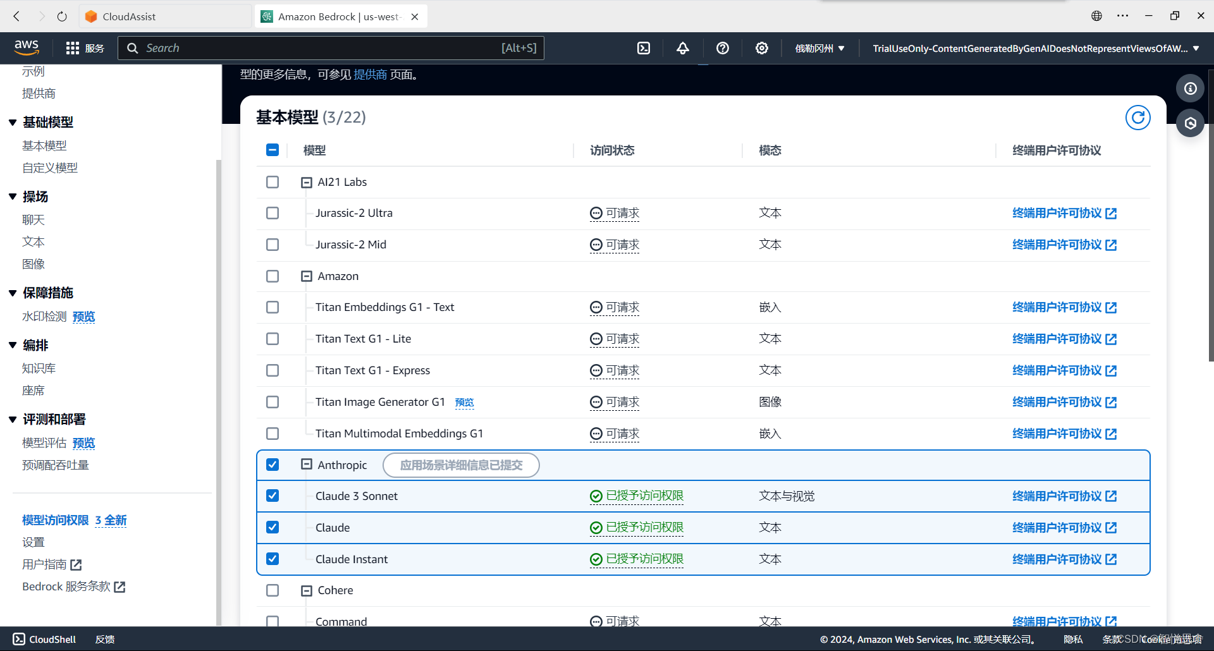Check the AI21 Labs provider checkbox
Screen dimensions: 1214x651
[x=273, y=182]
